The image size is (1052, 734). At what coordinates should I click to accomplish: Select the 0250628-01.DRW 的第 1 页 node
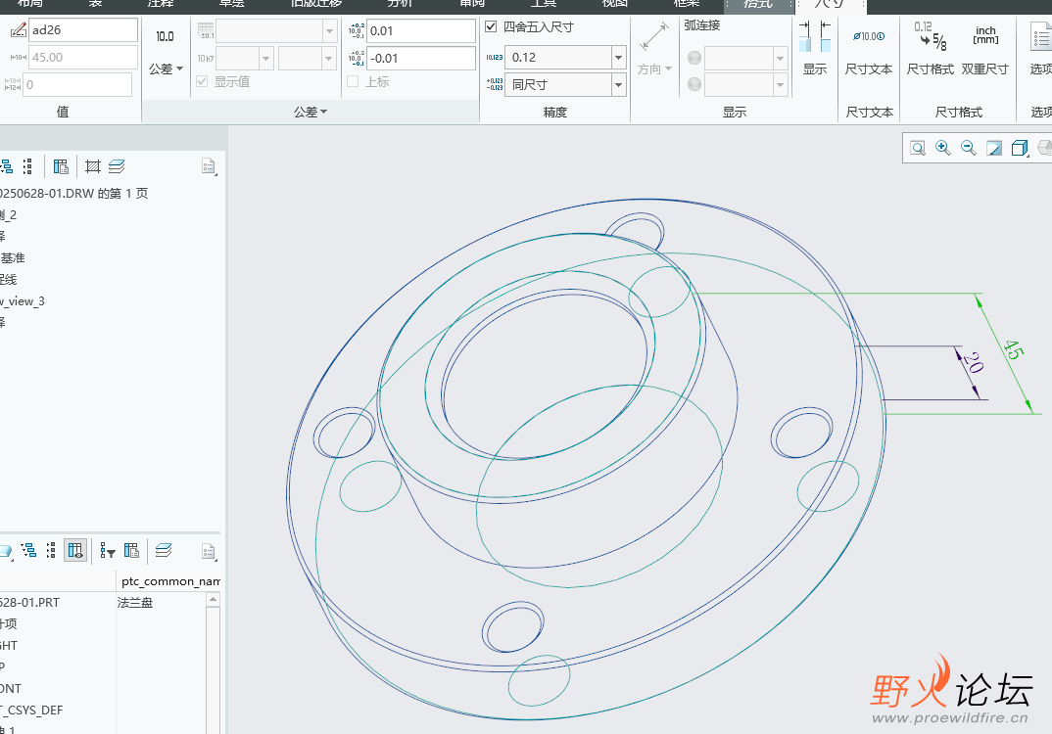click(73, 193)
